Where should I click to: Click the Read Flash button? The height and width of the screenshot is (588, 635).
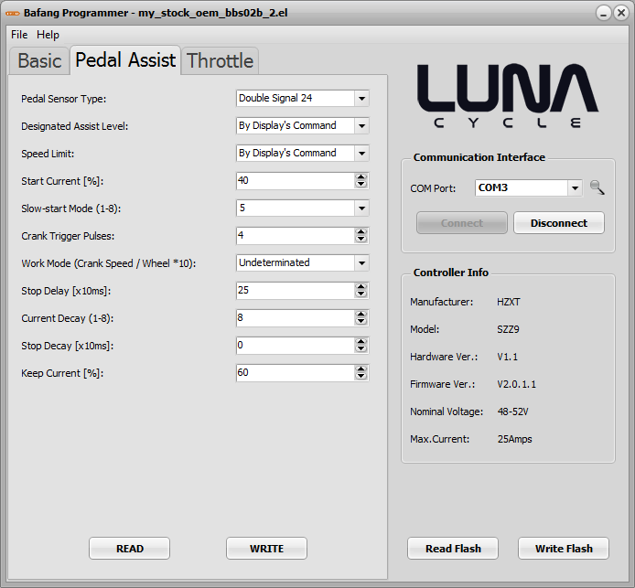(x=453, y=549)
